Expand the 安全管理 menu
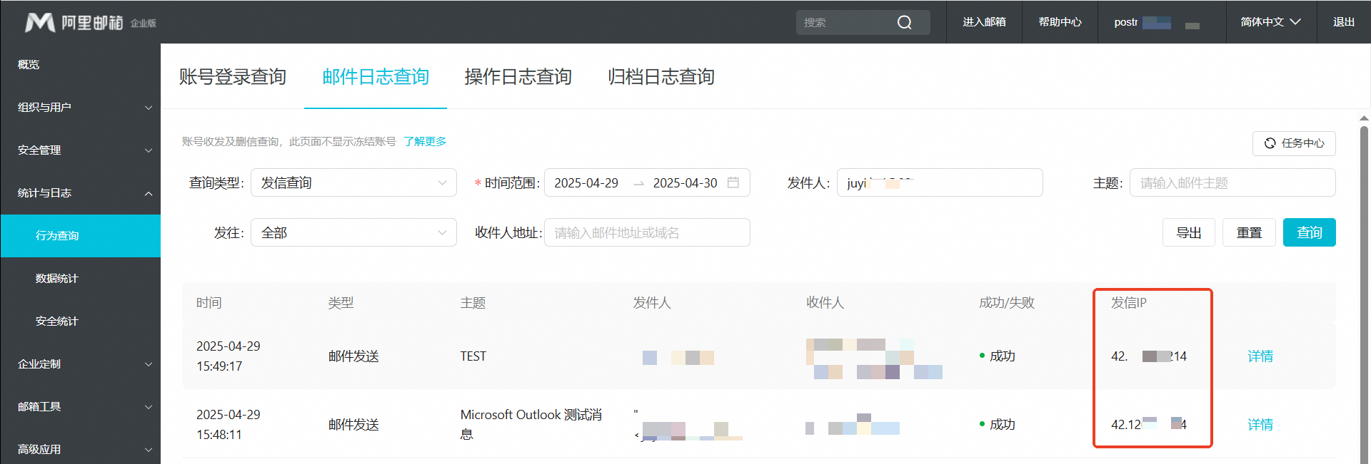Viewport: 1371px width, 464px height. (x=80, y=150)
